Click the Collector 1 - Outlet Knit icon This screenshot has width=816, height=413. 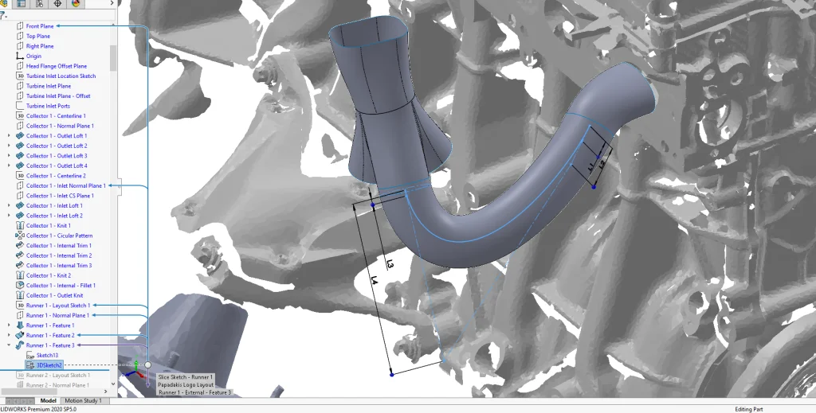tap(20, 295)
